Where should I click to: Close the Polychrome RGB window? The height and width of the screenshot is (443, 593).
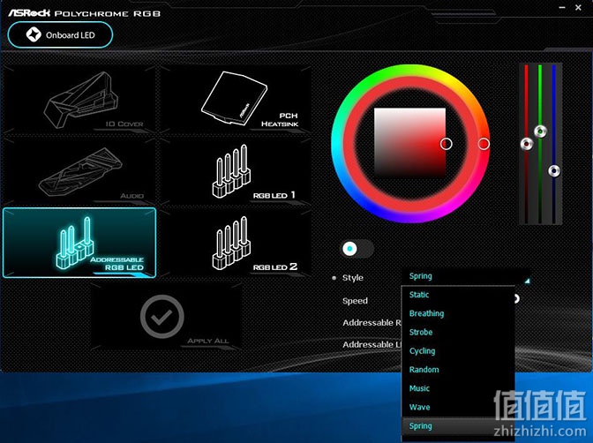click(578, 8)
